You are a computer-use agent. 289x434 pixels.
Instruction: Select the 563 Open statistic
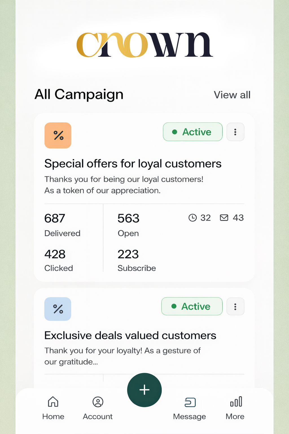click(x=128, y=225)
